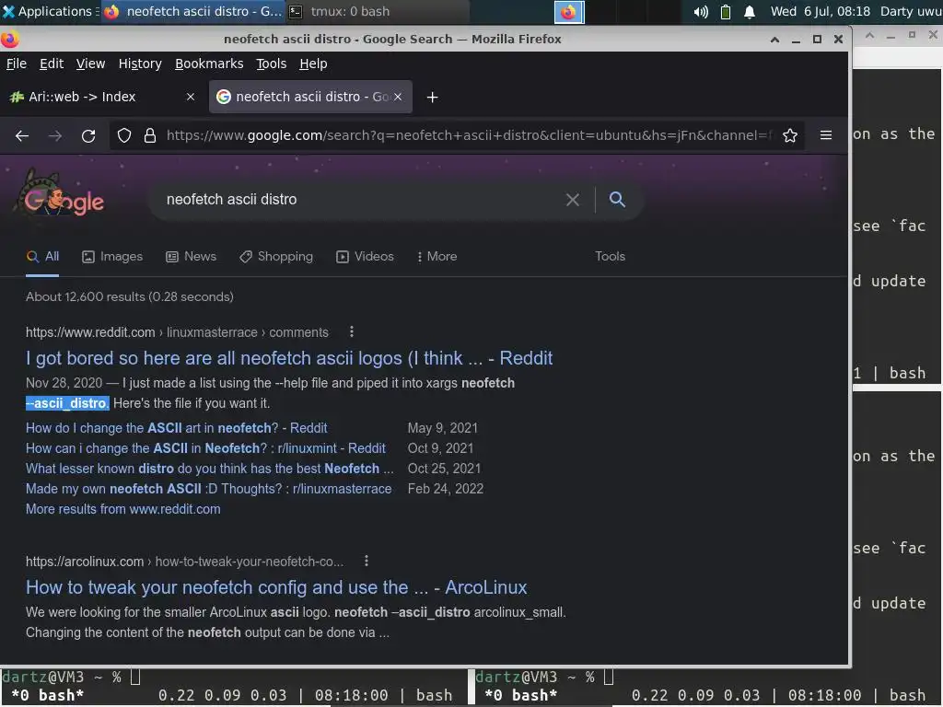Open the History menu

[140, 64]
